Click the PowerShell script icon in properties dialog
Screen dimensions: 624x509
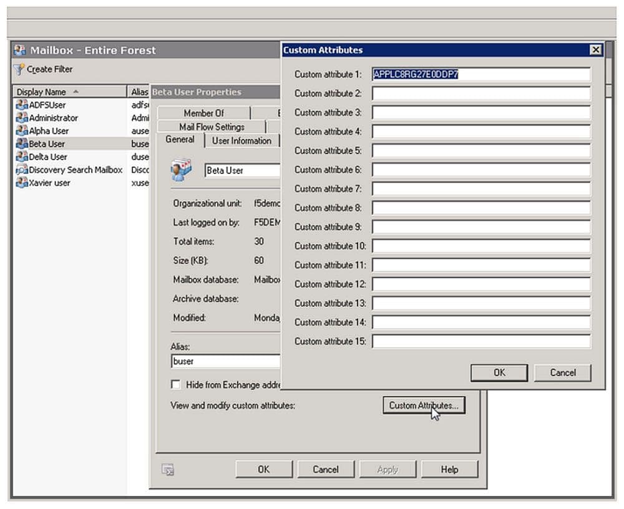(167, 470)
